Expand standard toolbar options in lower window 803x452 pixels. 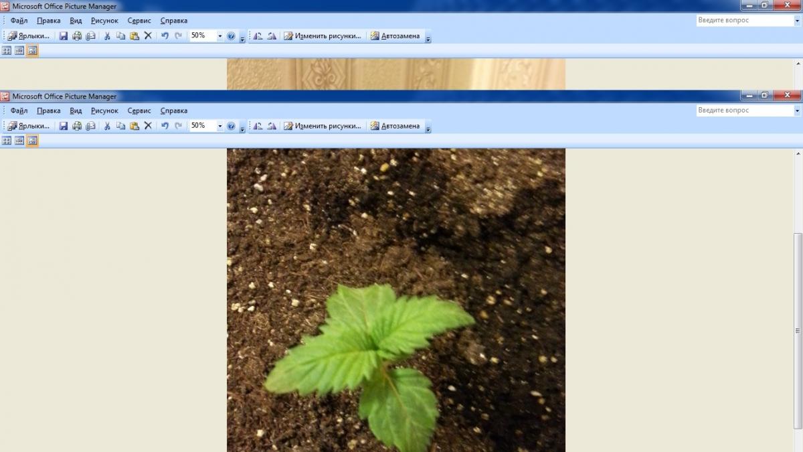pos(242,127)
